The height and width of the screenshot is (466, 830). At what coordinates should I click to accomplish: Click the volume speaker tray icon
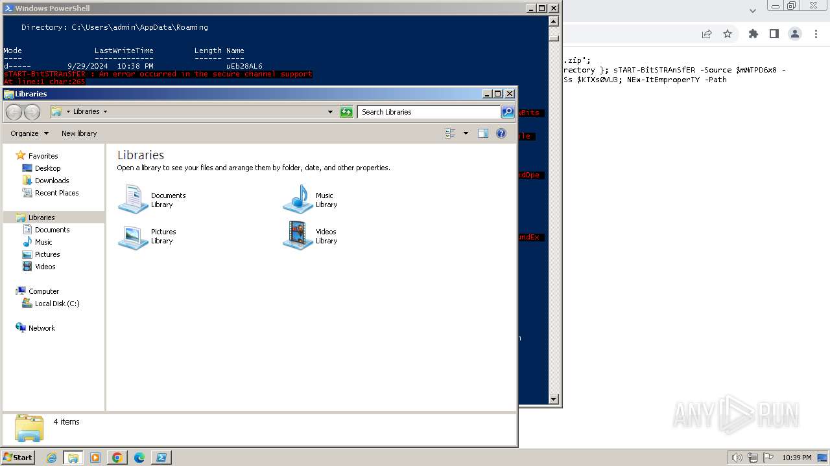point(737,458)
